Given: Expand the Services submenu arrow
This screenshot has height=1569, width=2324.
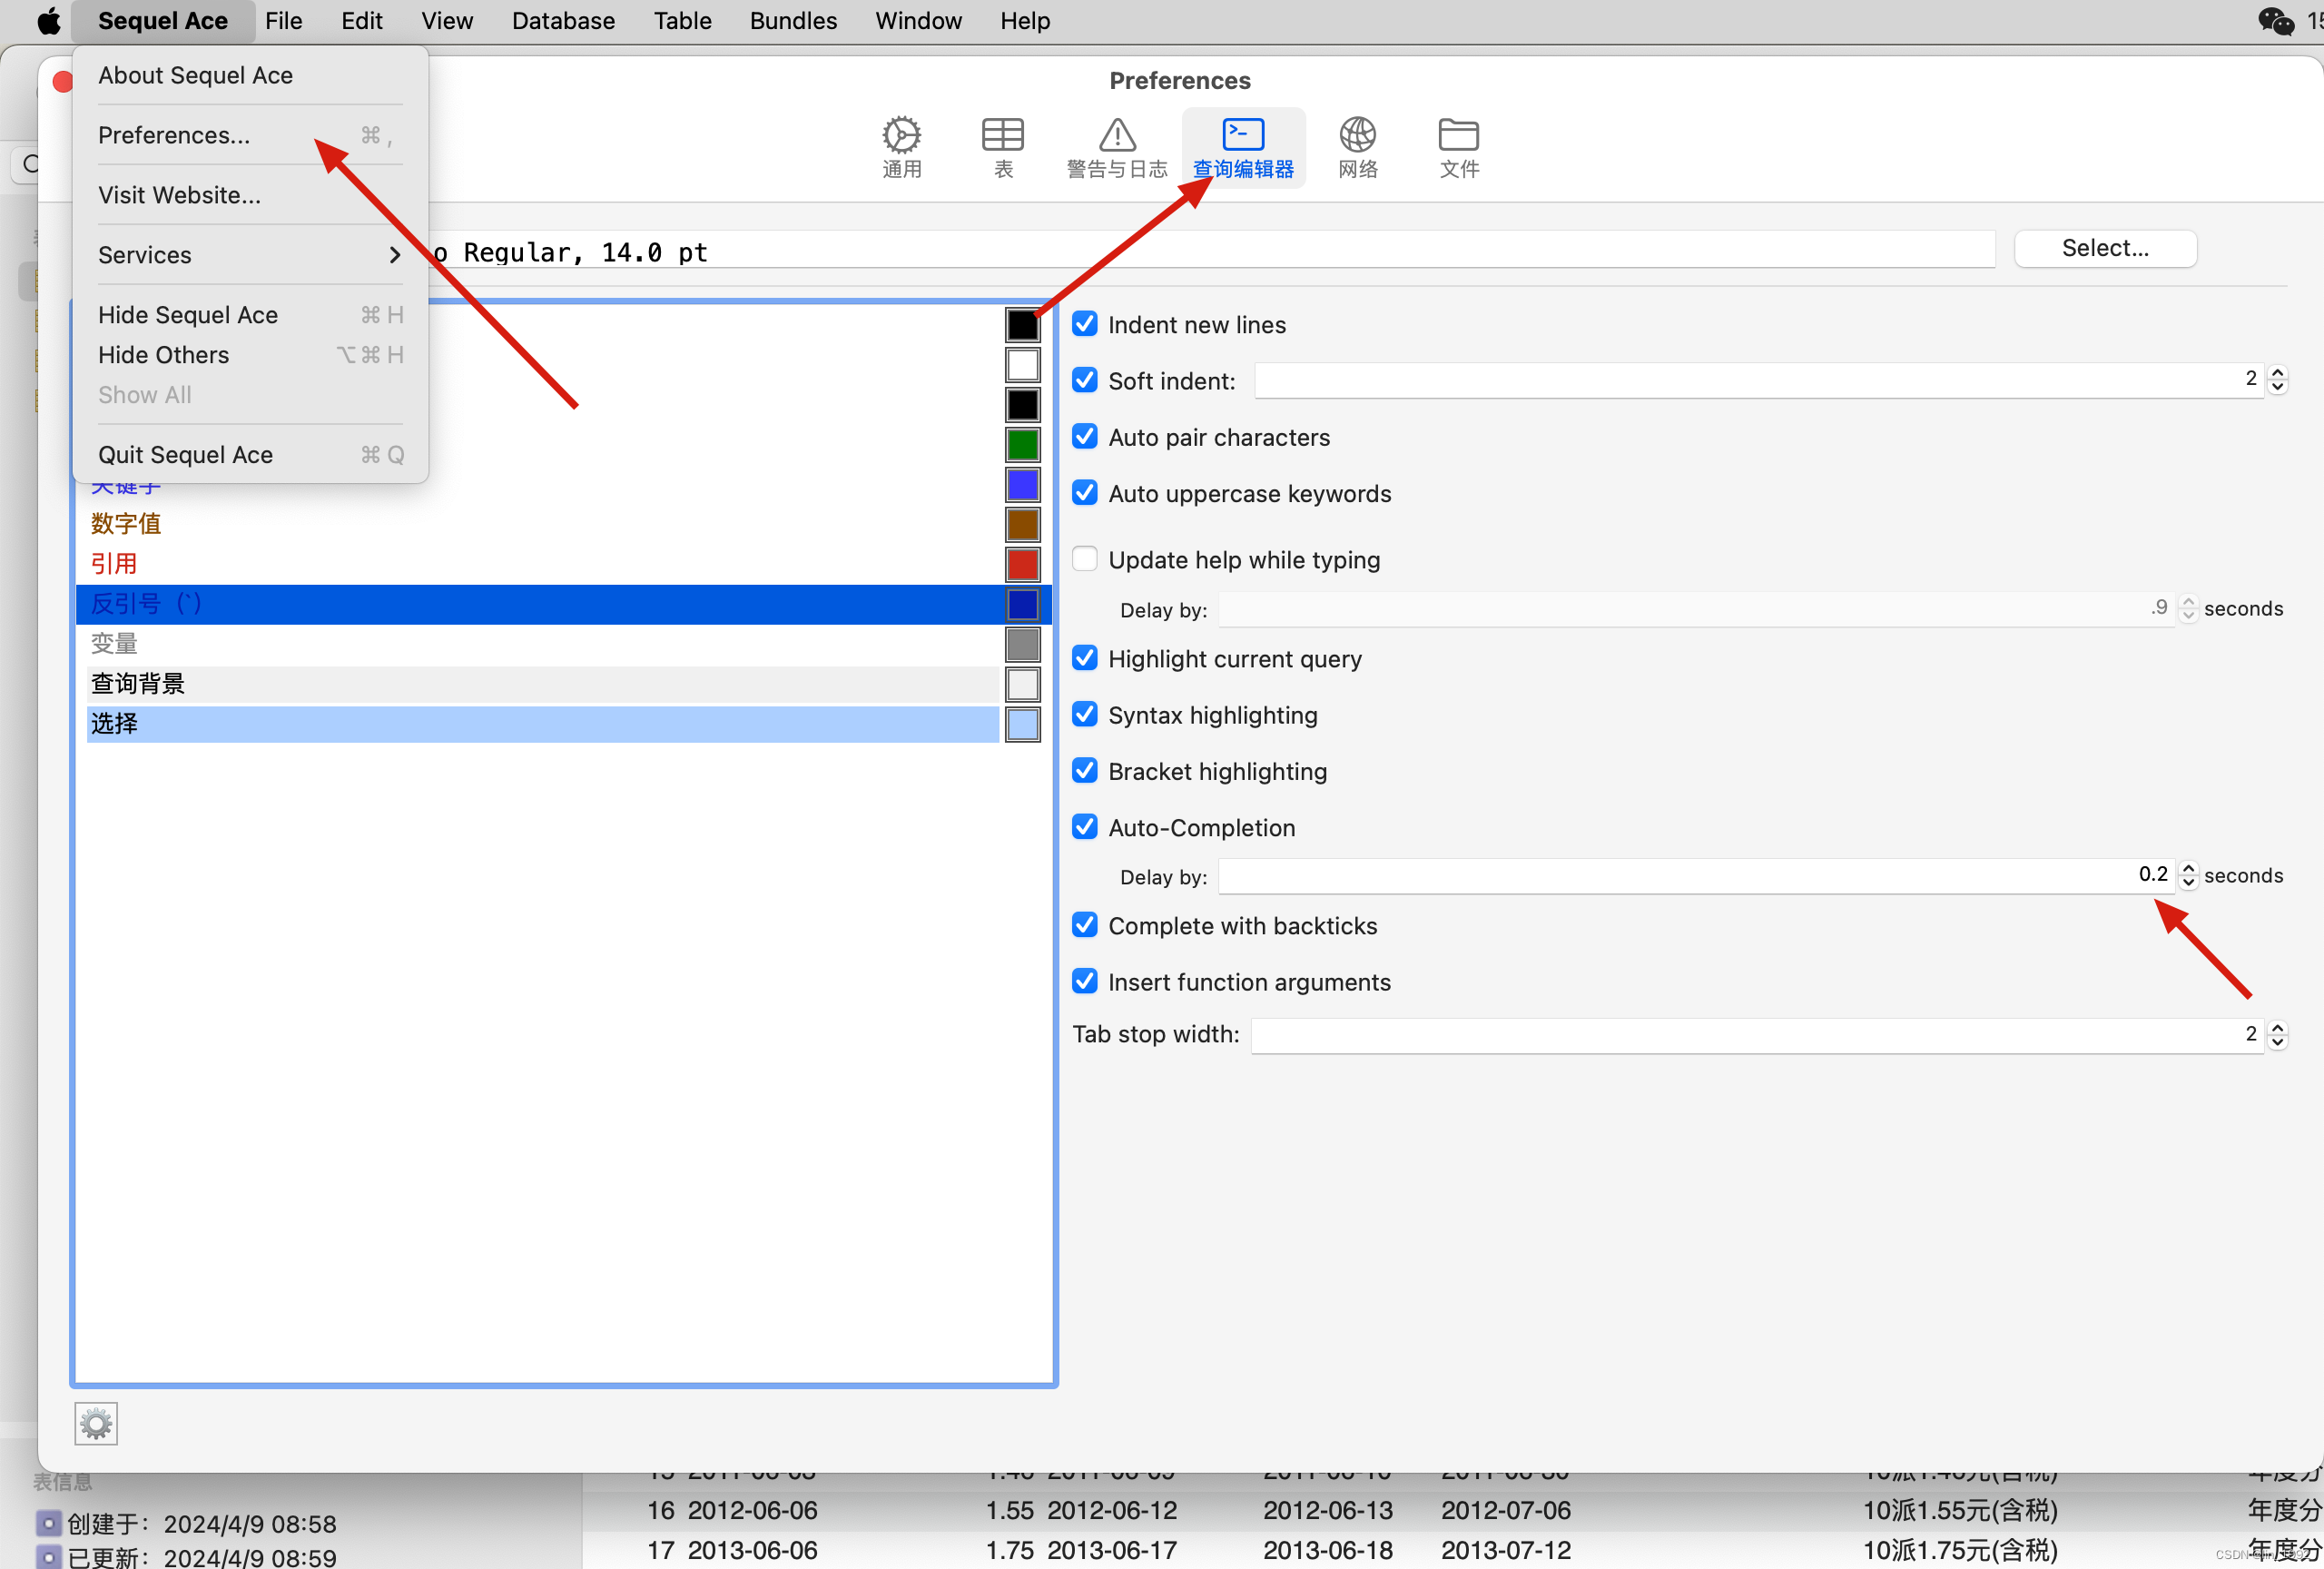Looking at the screenshot, I should coord(394,255).
